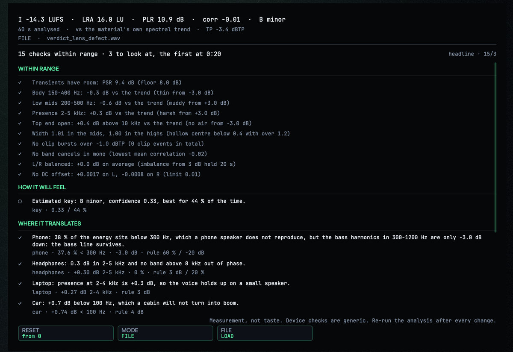Viewport: 513px width, 352px height.
Task: Select the Laptop presence check row
Action: [257, 287]
